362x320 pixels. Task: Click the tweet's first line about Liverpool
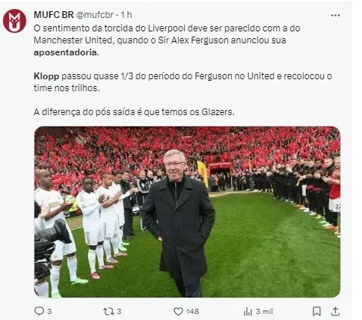(x=167, y=28)
